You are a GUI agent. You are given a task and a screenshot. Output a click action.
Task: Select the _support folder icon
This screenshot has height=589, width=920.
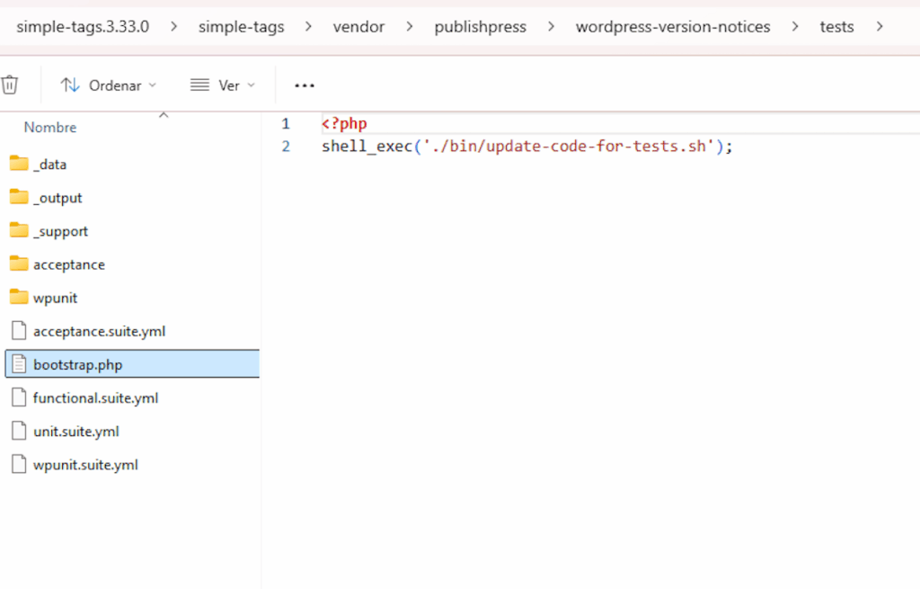coord(19,231)
